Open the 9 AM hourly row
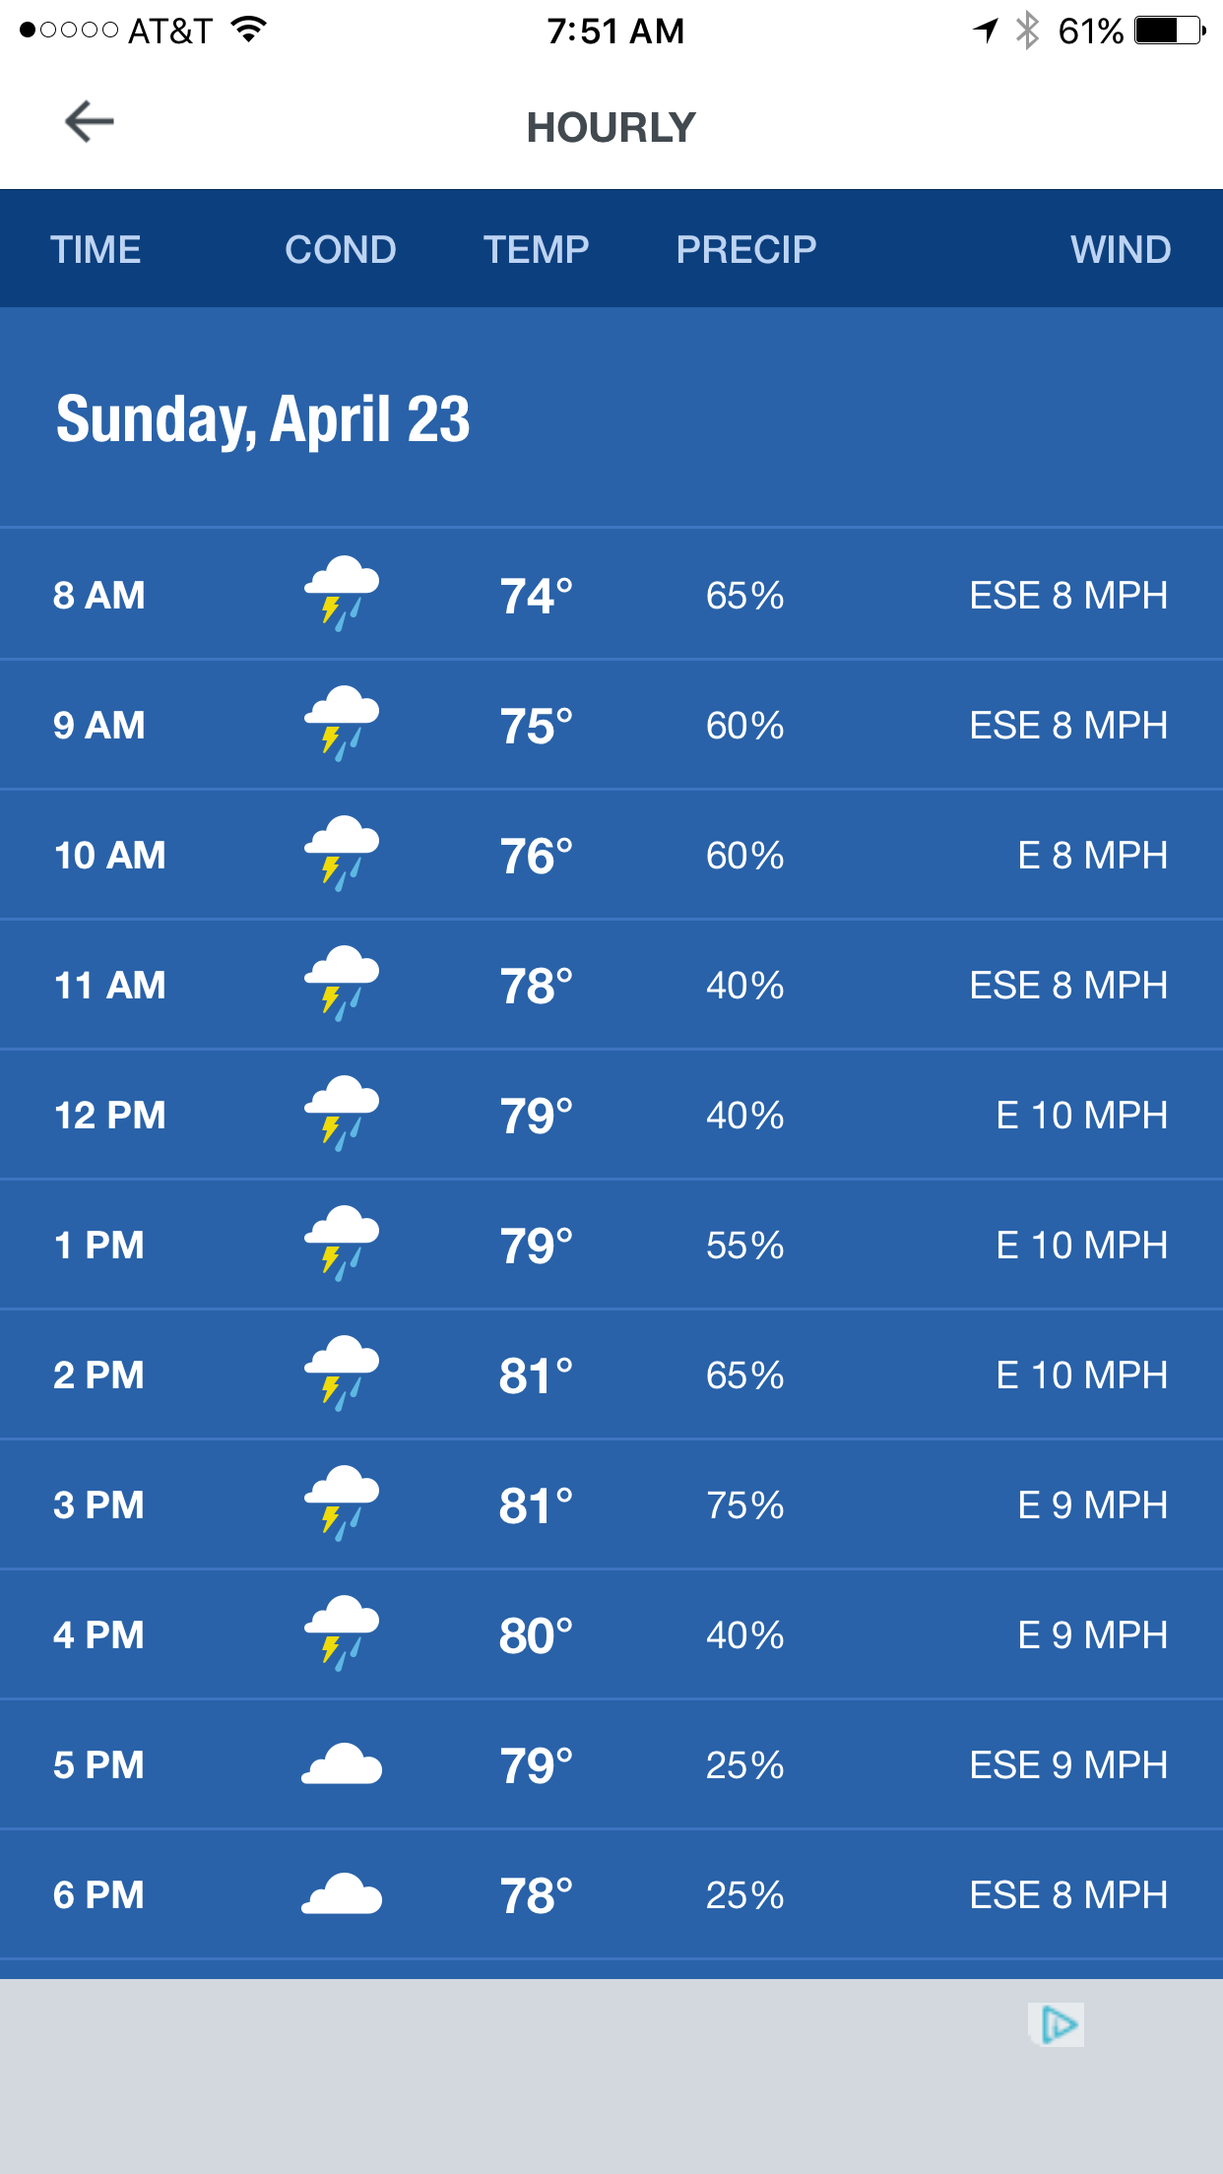The image size is (1223, 2174). pos(611,725)
